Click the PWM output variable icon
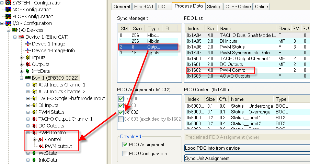The width and height of the screenshot is (310, 164). [41, 146]
